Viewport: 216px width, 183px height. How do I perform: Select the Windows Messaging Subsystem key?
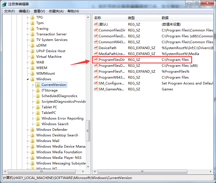tap(61, 163)
